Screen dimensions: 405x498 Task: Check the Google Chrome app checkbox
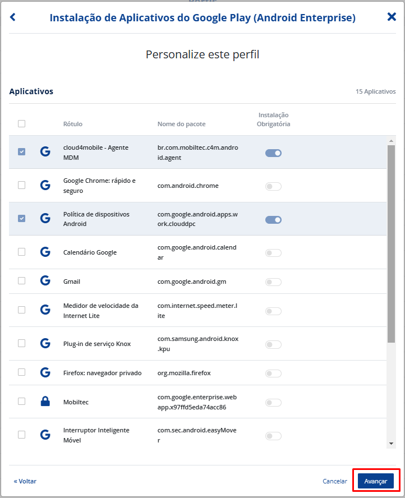pos(22,185)
